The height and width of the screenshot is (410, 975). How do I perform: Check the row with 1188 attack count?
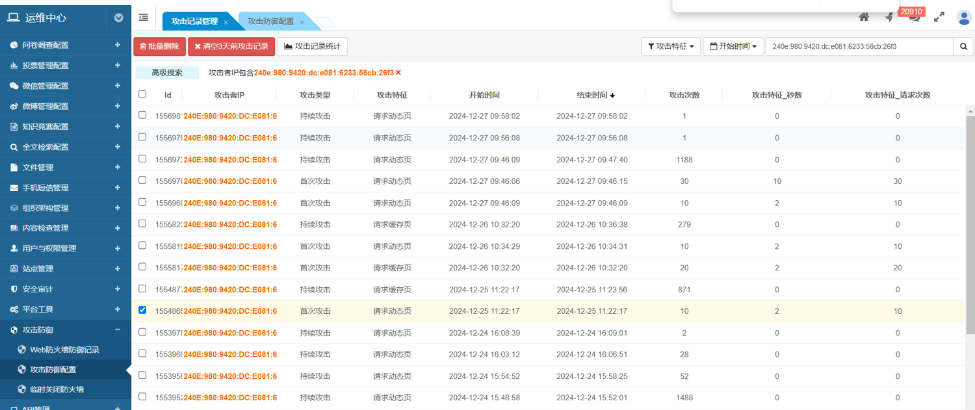pyautogui.click(x=142, y=159)
